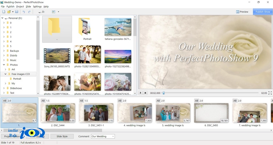The image size is (273, 145).
Task: Click the New project icon
Action: [x=4, y=12]
